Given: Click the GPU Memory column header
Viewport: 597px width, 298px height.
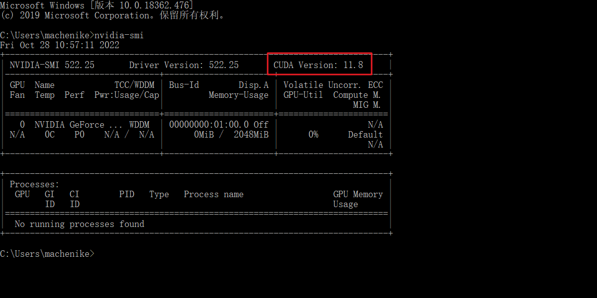Looking at the screenshot, I should 358,194.
